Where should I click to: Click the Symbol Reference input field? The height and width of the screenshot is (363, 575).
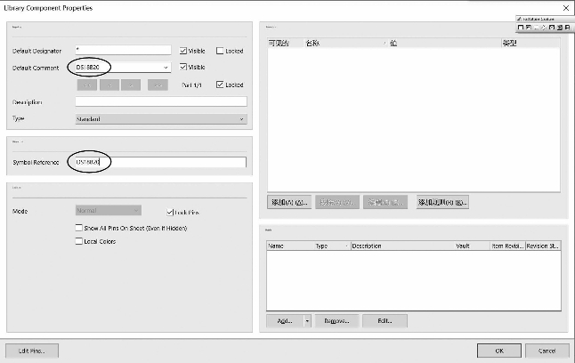pyautogui.click(x=161, y=162)
